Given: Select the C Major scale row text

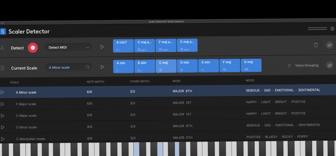Looking at the screenshot, I should coord(26,116).
